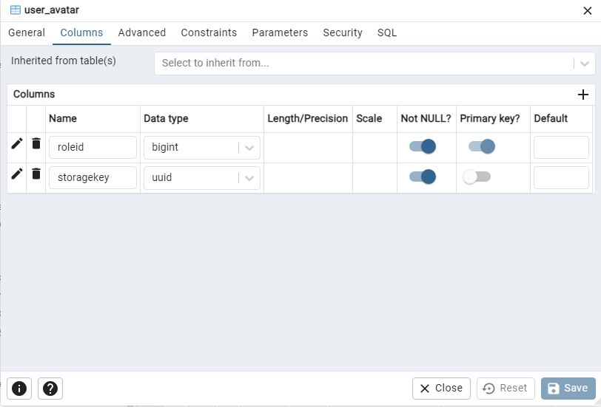Click the Default field for storagekey
The image size is (601, 407).
coord(561,177)
